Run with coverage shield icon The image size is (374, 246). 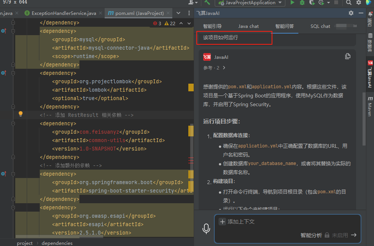coord(311,3)
